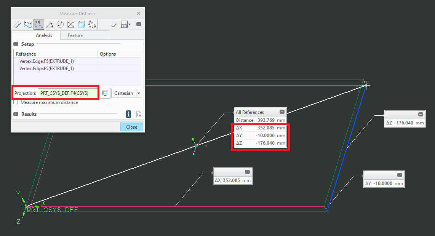This screenshot has width=435, height=236.
Task: Select the Angle measure tool
Action: click(x=50, y=24)
